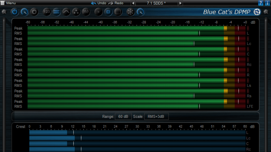Reset the C channel clip indicator
This screenshot has width=271, height=152.
248,49
